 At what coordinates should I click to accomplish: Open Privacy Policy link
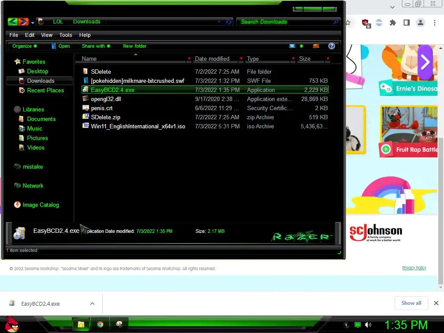(x=414, y=268)
